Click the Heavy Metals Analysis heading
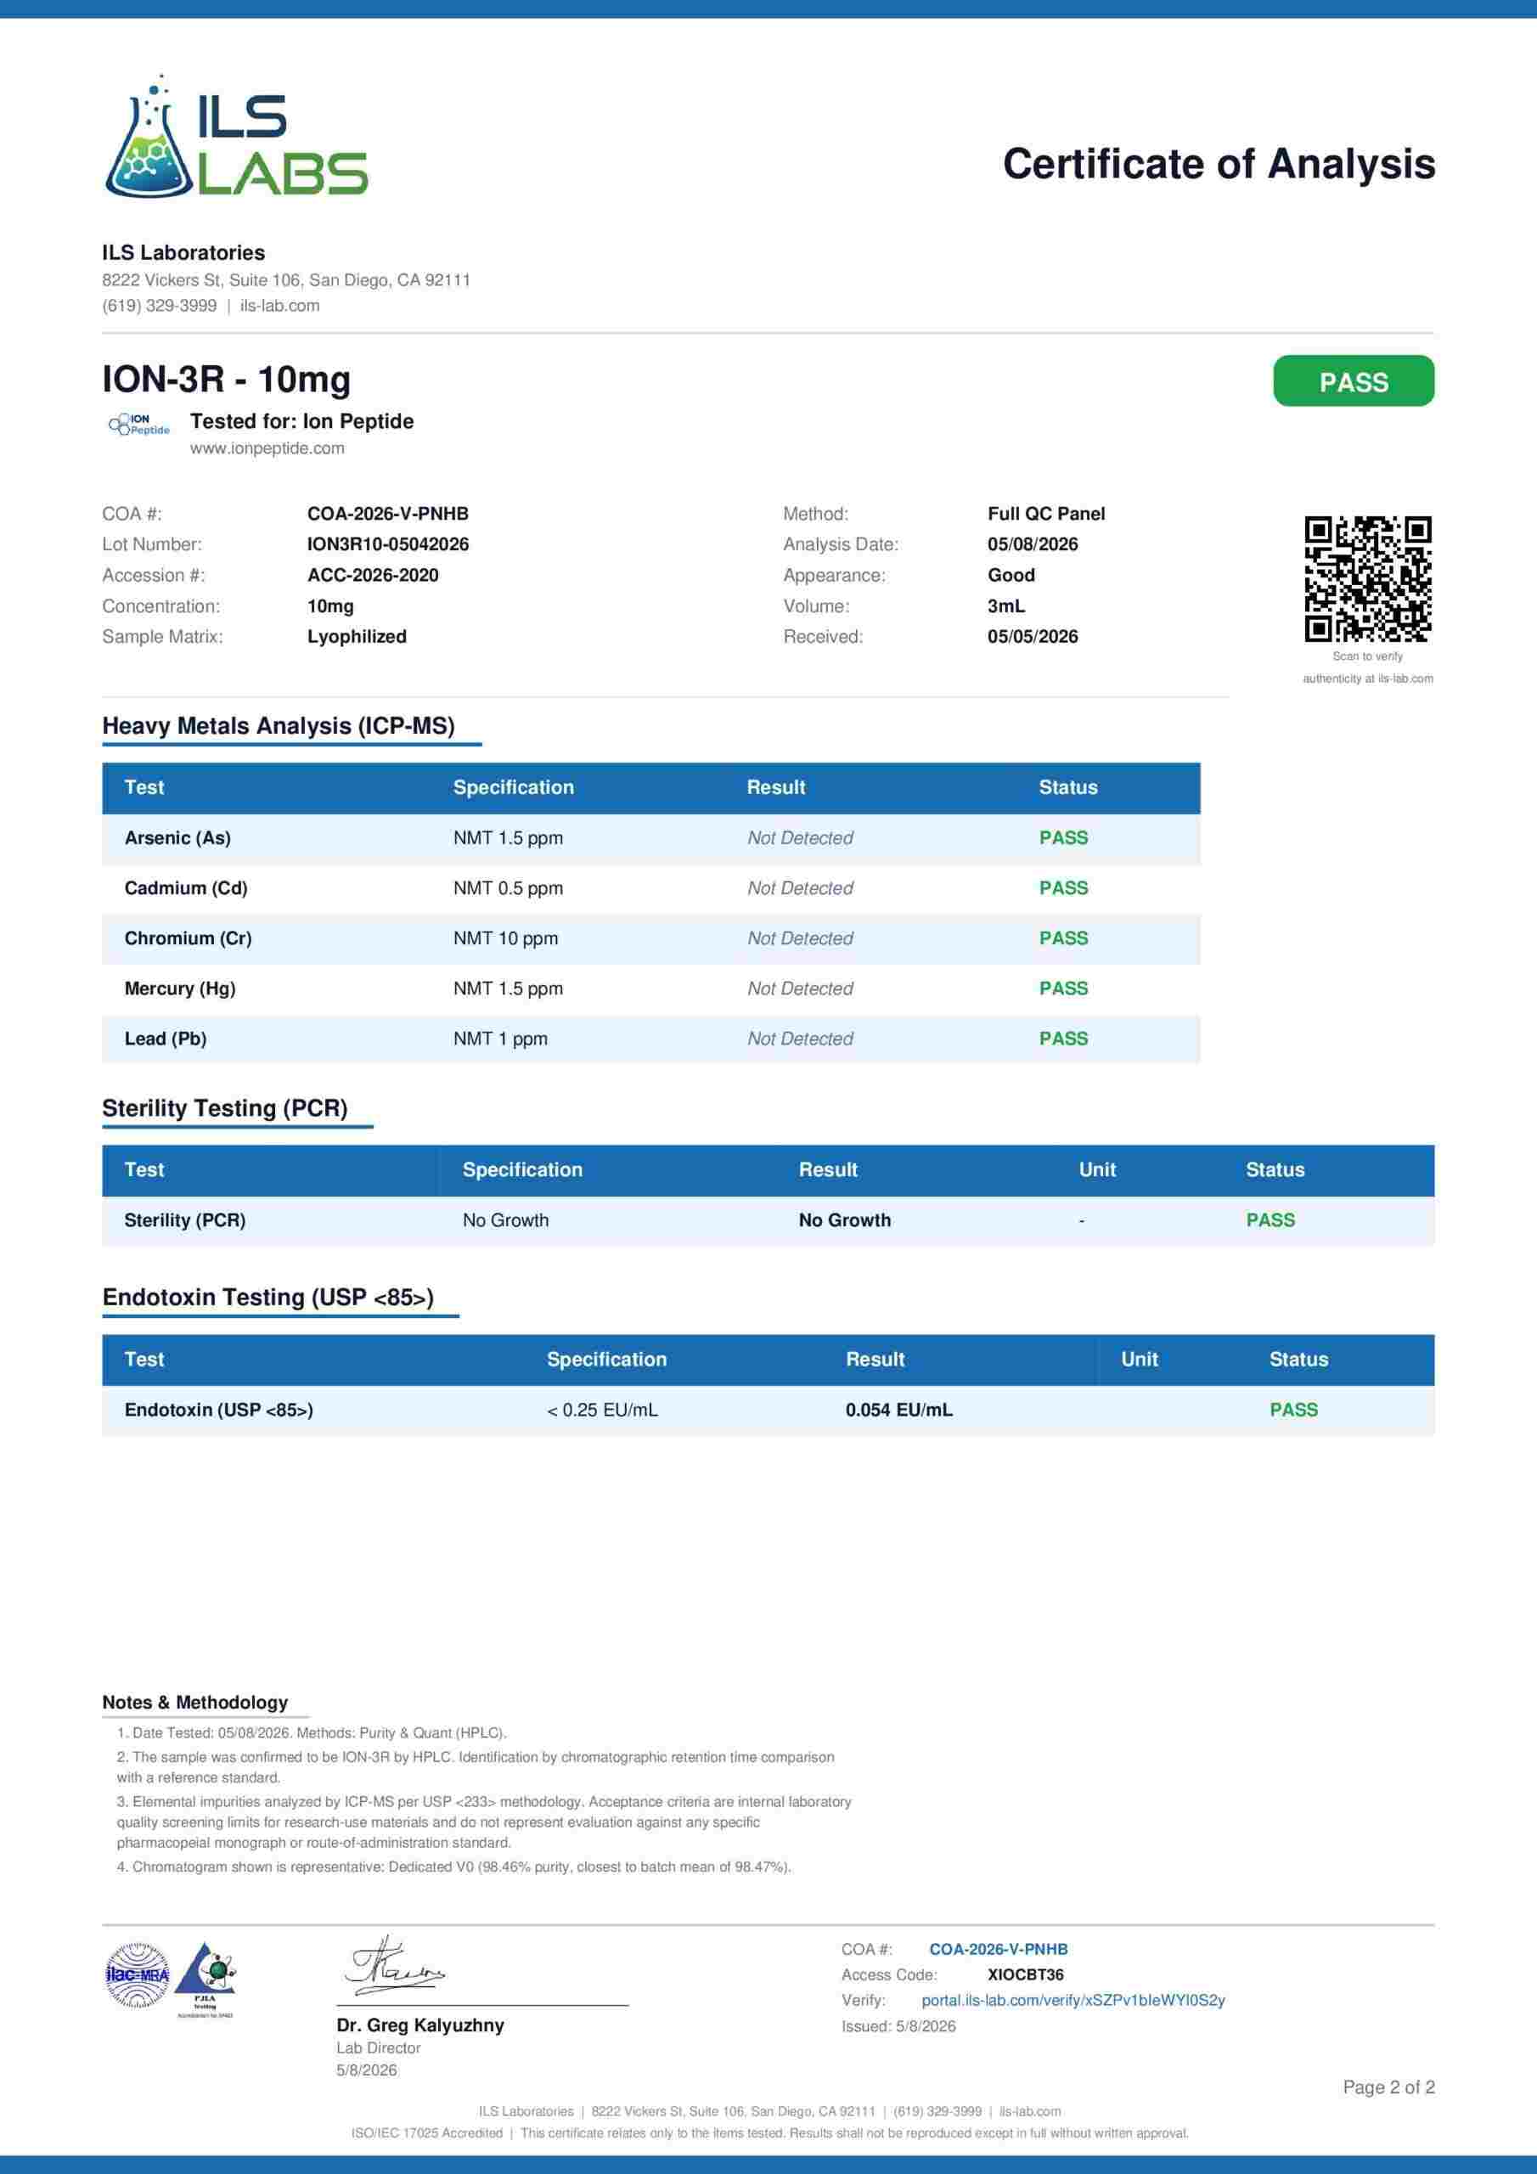Viewport: 1537px width, 2174px height. tap(279, 726)
